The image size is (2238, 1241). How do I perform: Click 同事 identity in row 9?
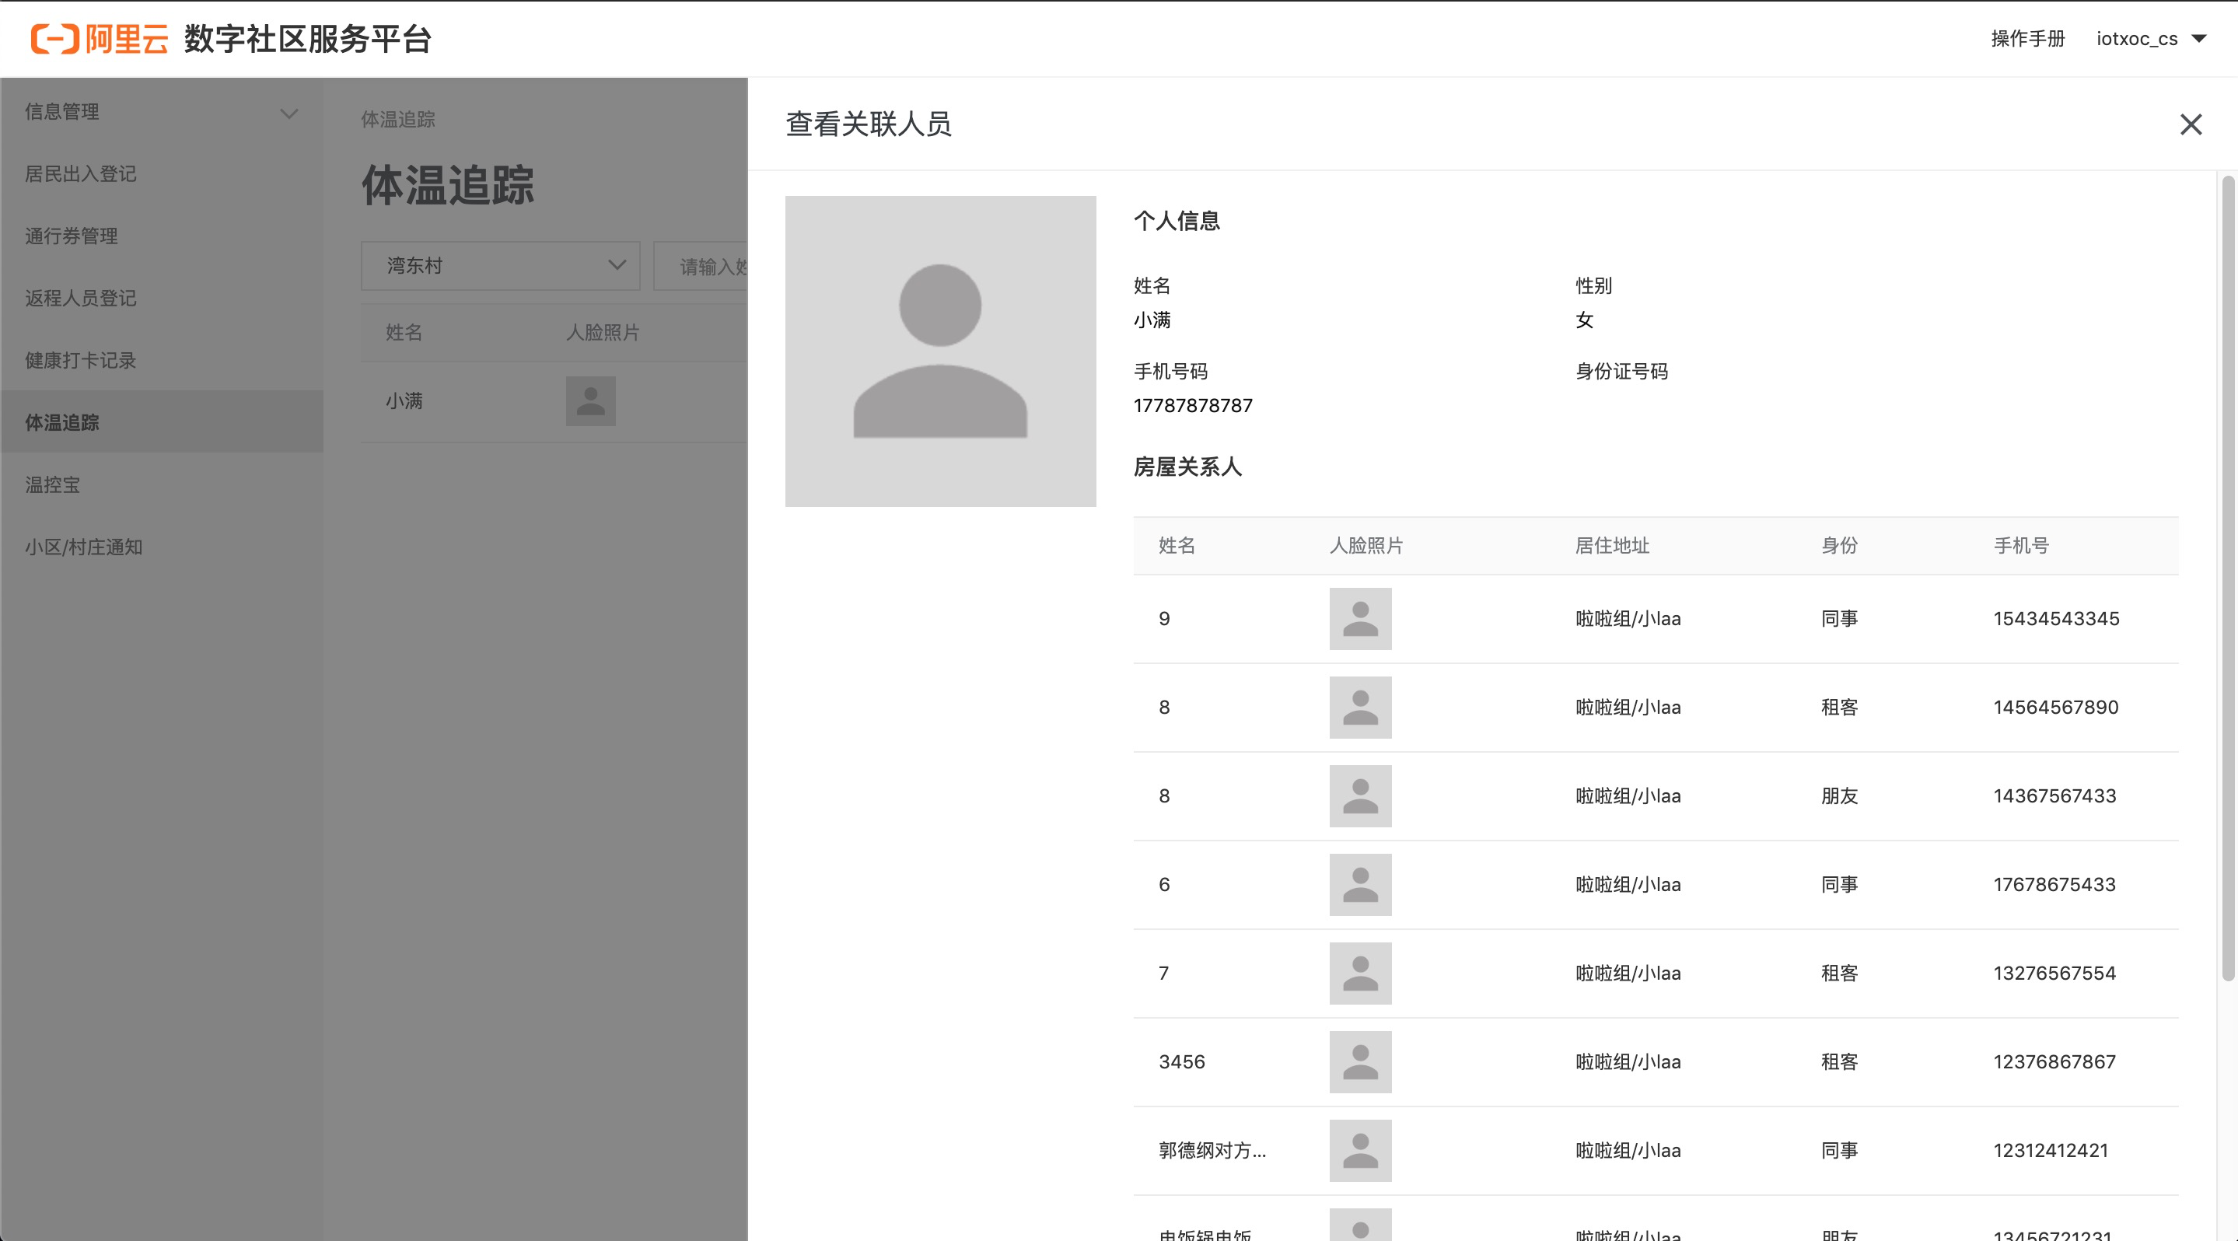point(1839,619)
